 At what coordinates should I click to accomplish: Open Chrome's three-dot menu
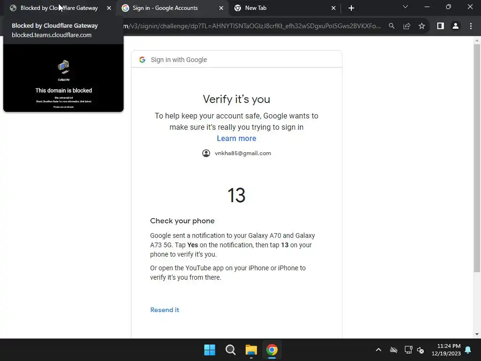pos(471,26)
